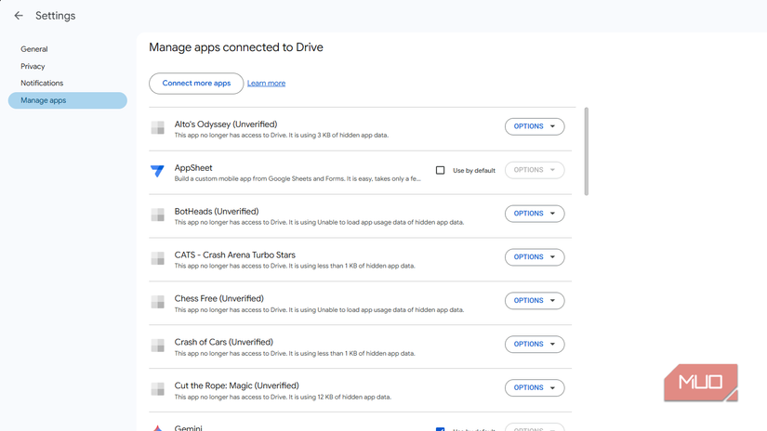Screen dimensions: 767x431
Task: Toggle AppSheet Use by default checkbox
Action: (x=441, y=170)
